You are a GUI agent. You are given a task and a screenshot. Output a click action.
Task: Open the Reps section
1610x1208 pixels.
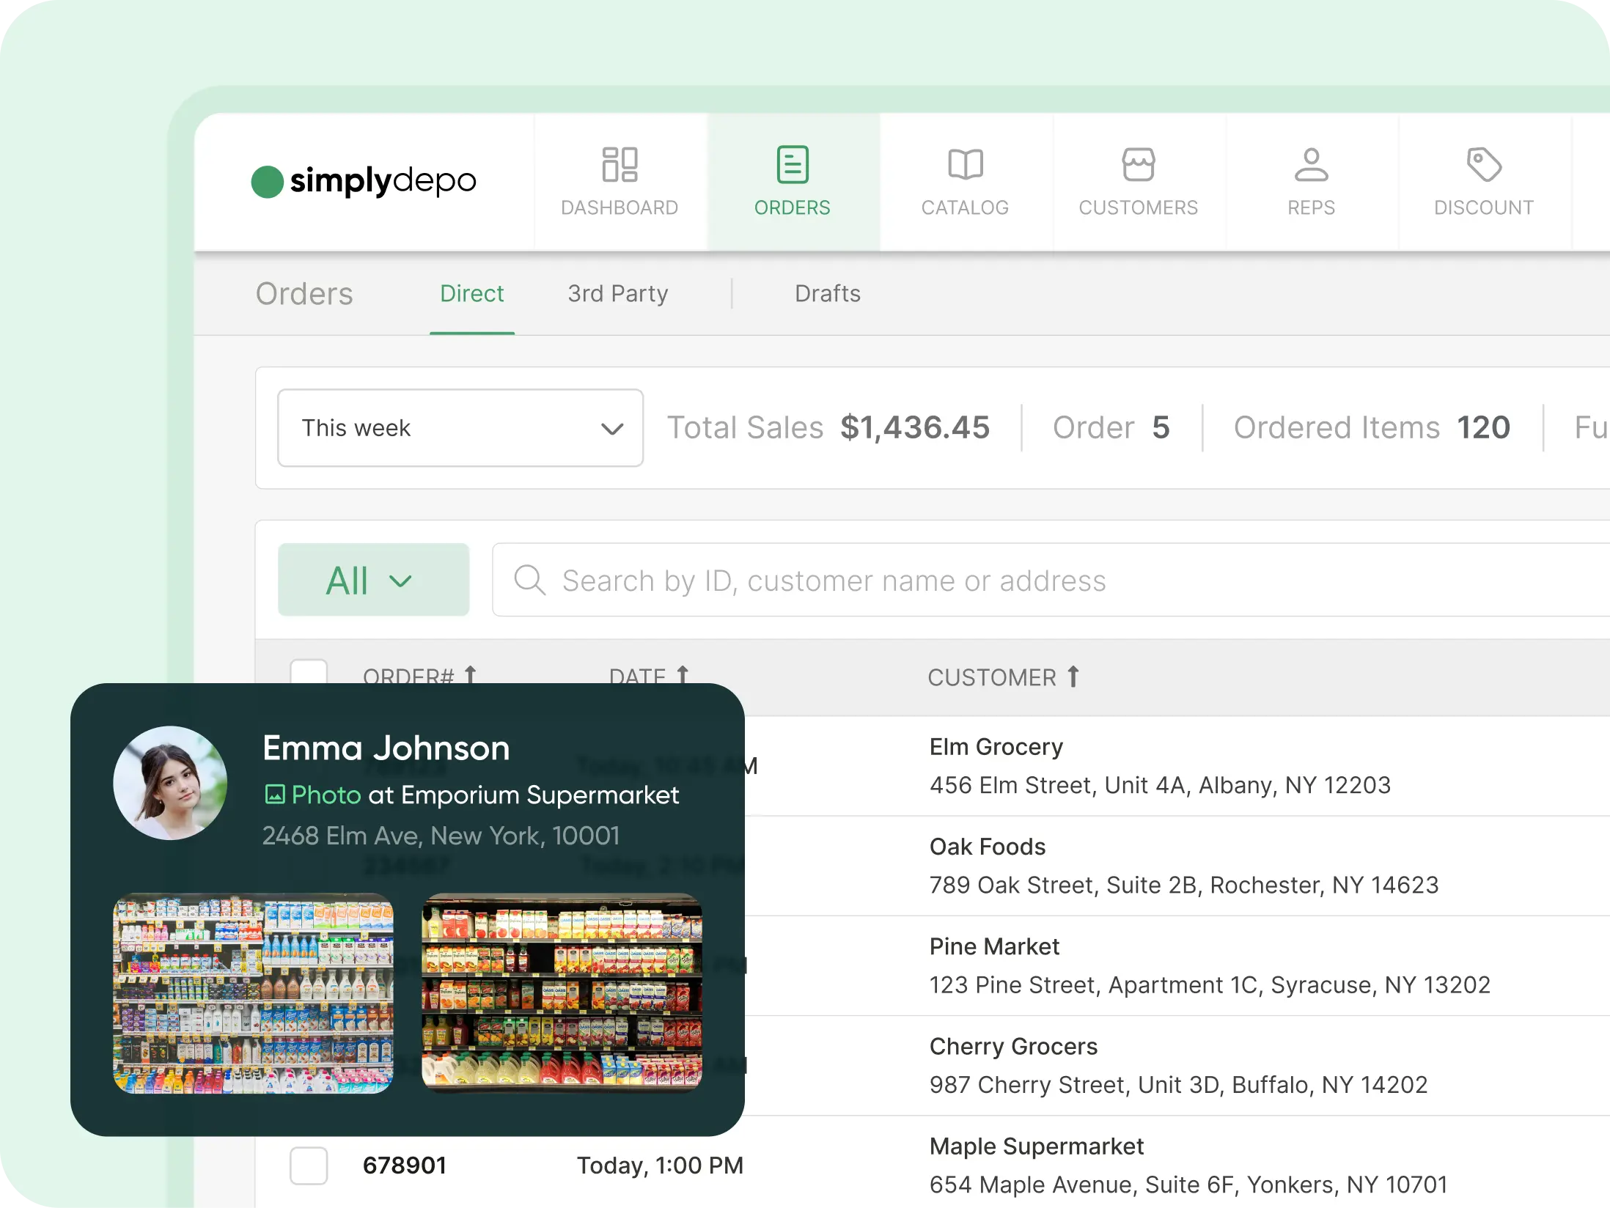point(1312,182)
